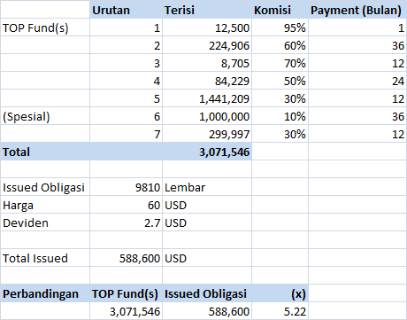Viewport: 407px width, 320px height.
Task: Select the ratio value 5.22
Action: pos(280,311)
